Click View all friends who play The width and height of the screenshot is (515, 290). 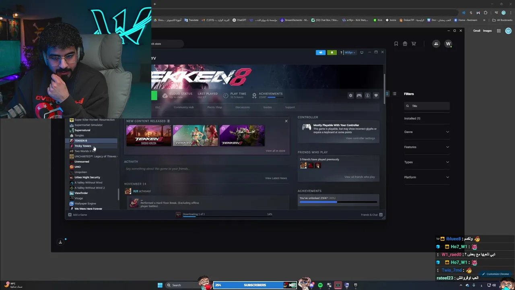coord(359,177)
